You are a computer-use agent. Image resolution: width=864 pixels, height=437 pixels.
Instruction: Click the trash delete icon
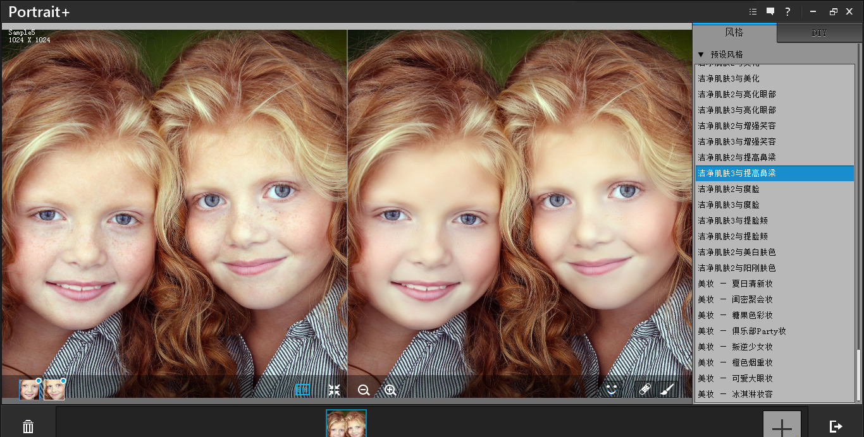[28, 427]
